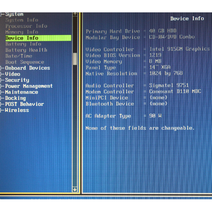Select Memory Info in the sidebar
Image resolution: width=212 pixels, height=212 pixels.
[x=22, y=32]
